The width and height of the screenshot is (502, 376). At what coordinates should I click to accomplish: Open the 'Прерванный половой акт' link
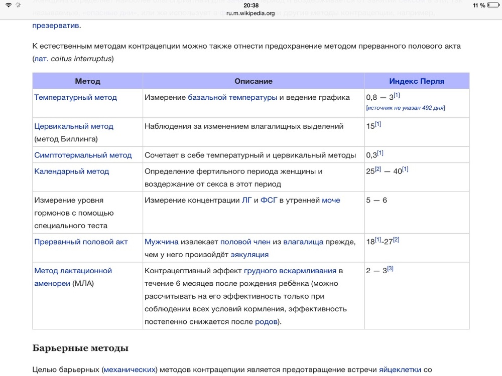81,242
